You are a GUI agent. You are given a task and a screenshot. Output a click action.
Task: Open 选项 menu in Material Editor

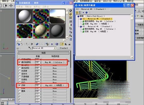[37, 7]
